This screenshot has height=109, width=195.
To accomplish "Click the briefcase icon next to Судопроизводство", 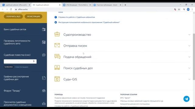I will click(57, 34).
